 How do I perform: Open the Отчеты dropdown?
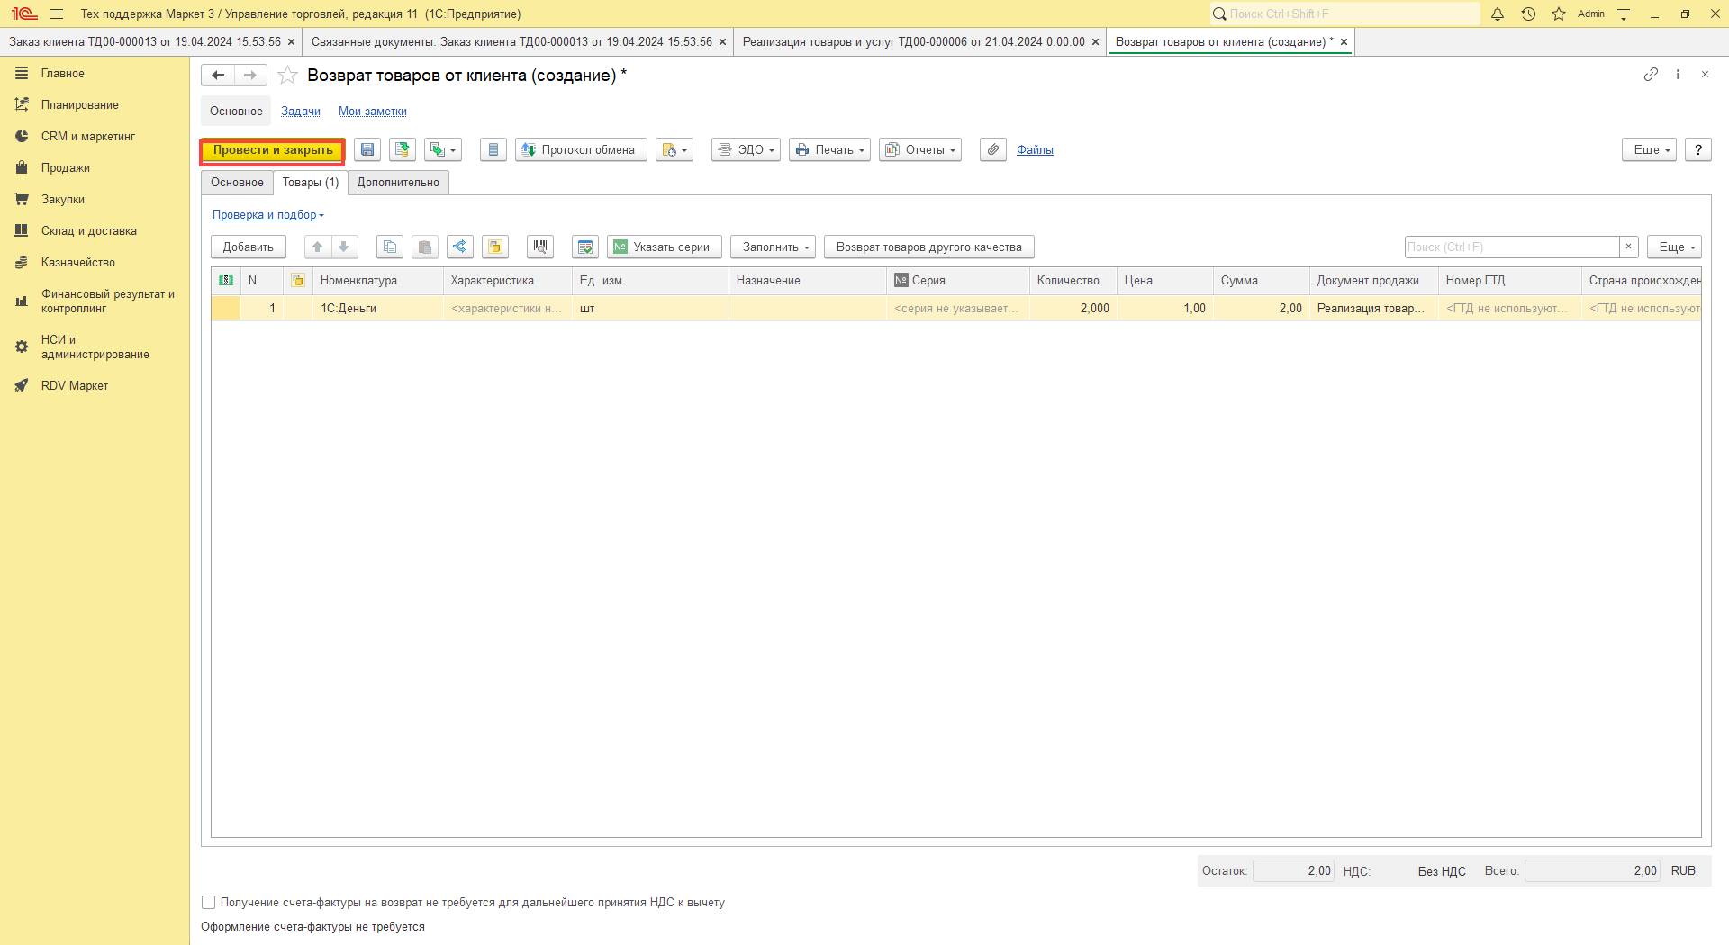920,150
